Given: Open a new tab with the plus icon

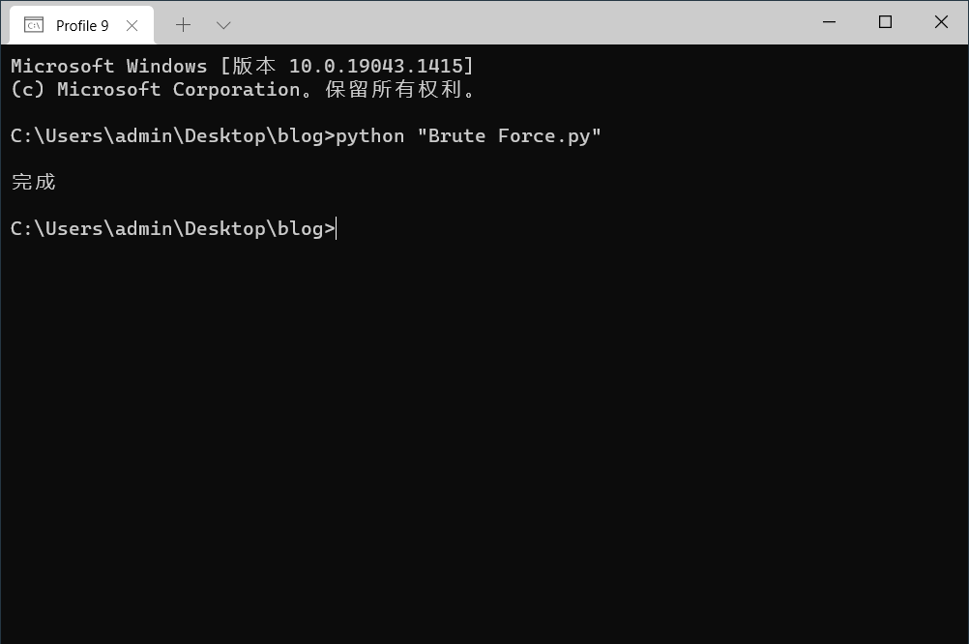Looking at the screenshot, I should (x=184, y=25).
